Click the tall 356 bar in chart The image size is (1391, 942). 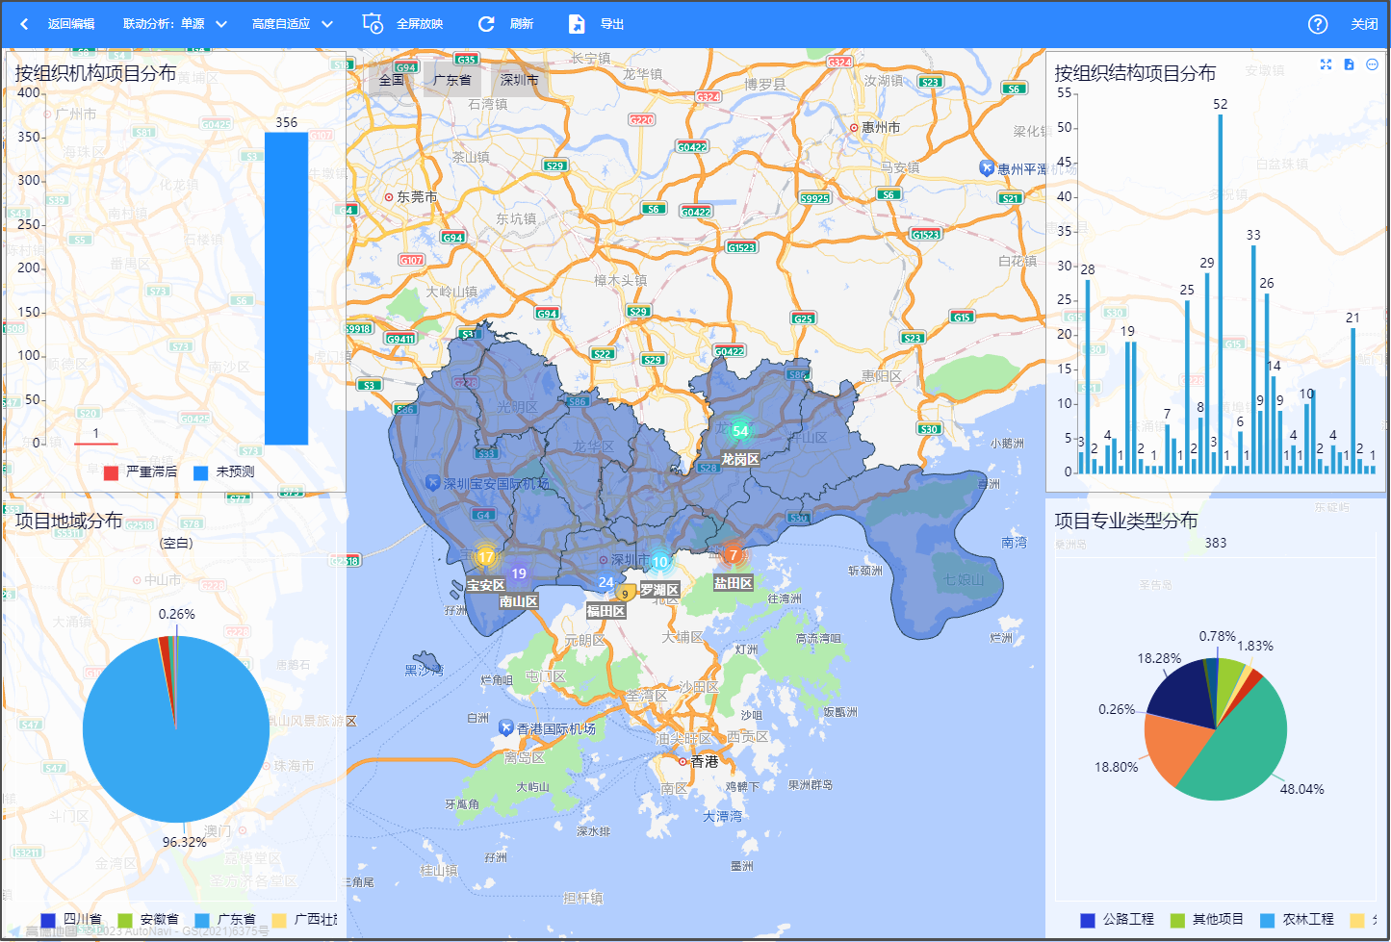click(x=286, y=289)
